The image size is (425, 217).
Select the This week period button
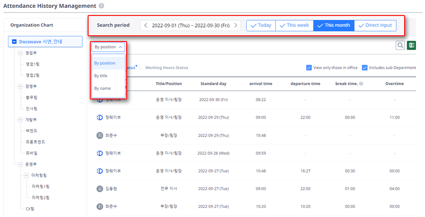pos(294,26)
